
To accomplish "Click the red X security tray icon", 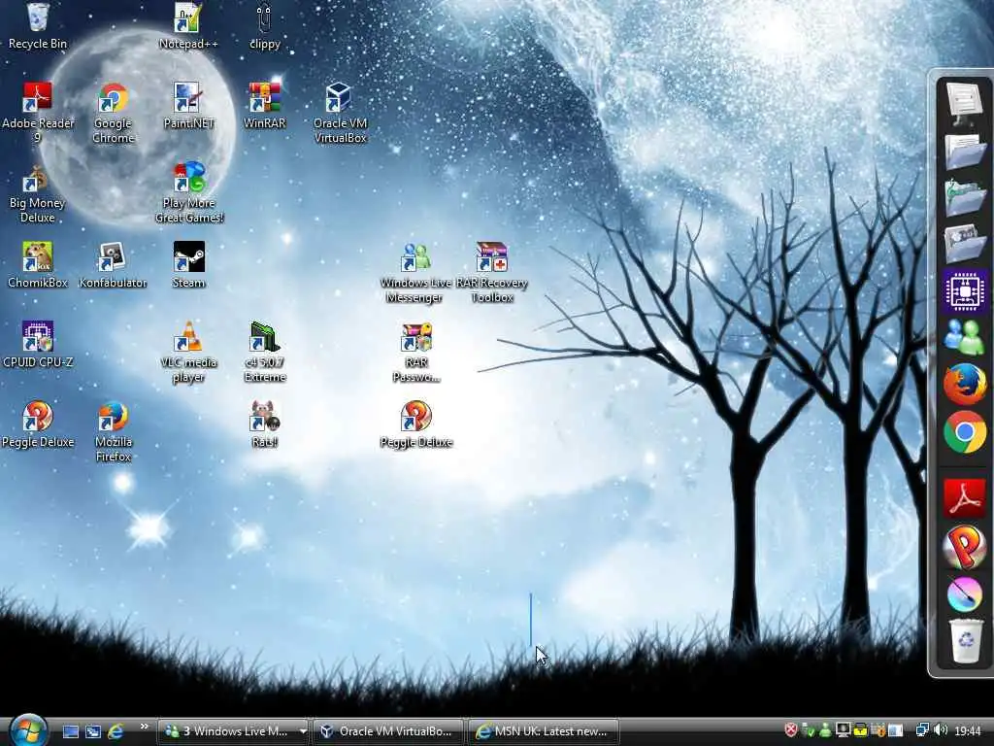I will tap(790, 730).
